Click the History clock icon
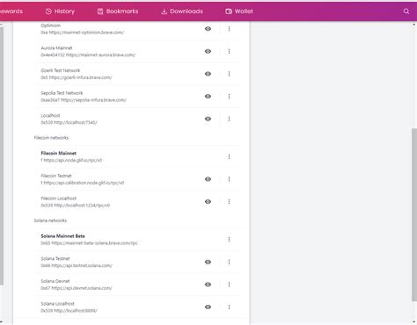Image resolution: width=417 pixels, height=325 pixels. 48,11
